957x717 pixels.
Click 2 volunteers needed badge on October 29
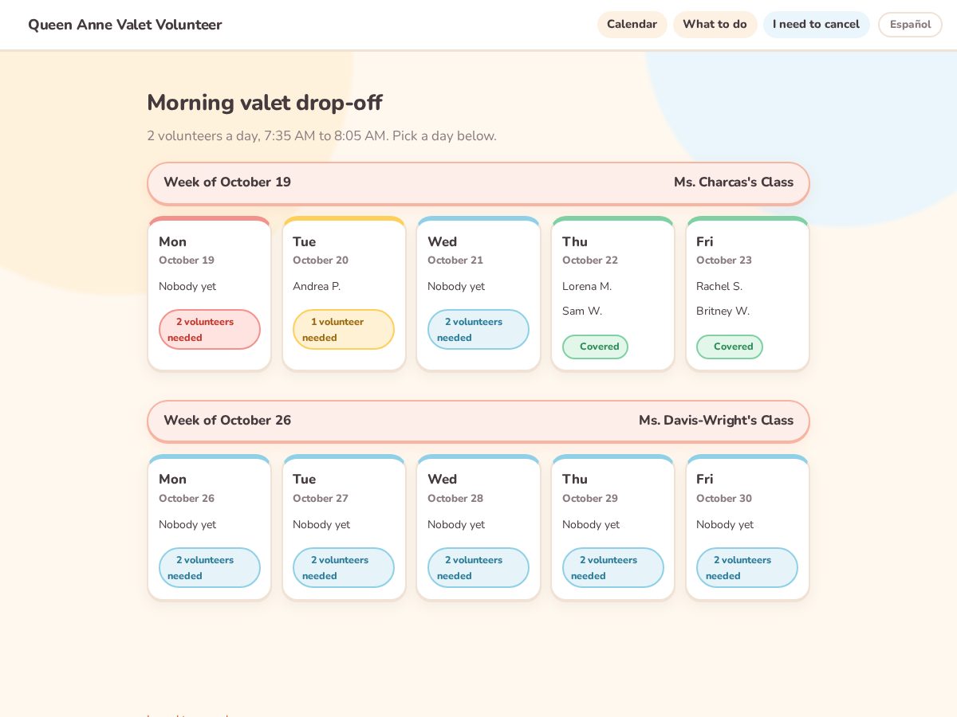tap(612, 567)
